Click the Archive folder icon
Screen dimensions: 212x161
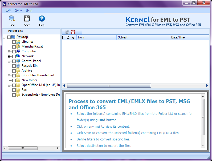(18, 70)
